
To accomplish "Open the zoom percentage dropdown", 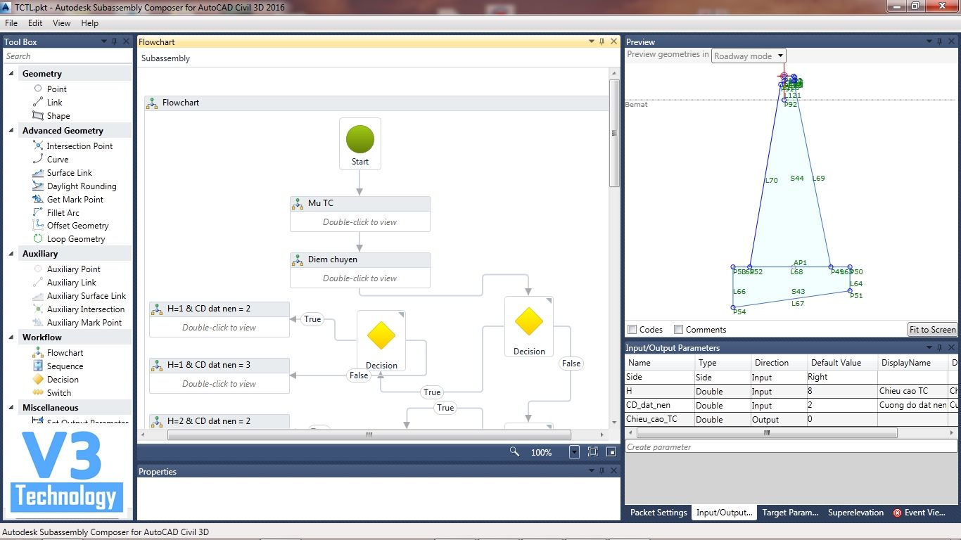I will coord(575,452).
